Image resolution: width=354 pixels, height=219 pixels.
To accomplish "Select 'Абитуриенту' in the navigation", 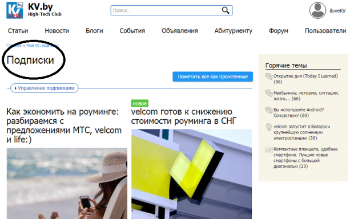I will tap(233, 31).
